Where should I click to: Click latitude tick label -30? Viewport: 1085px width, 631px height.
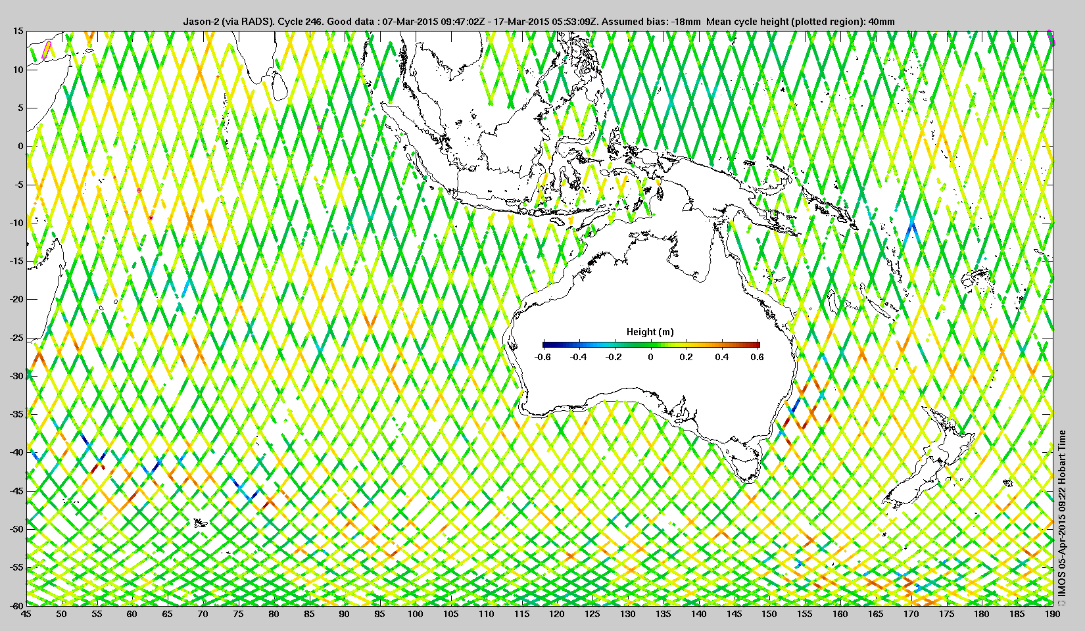click(x=16, y=376)
